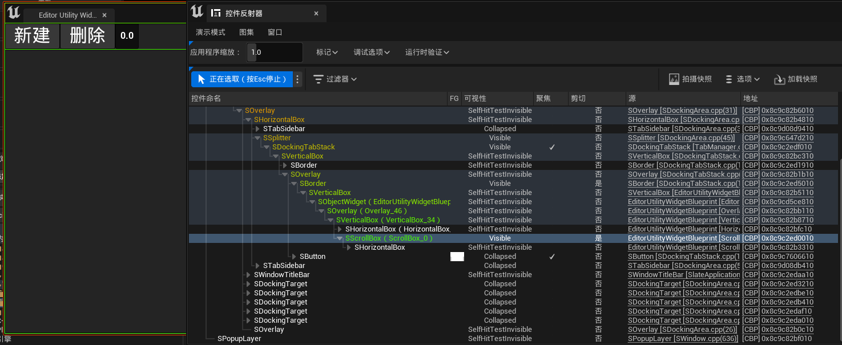The image size is (842, 345).
Task: Collapse the SScrollBox (ScrollBox_0) tree node
Action: pyautogui.click(x=340, y=238)
